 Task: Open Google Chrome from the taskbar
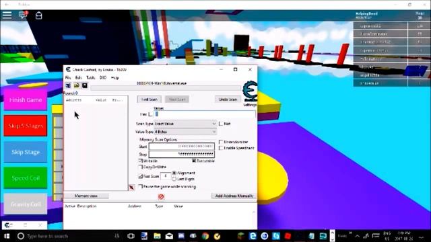point(205,236)
